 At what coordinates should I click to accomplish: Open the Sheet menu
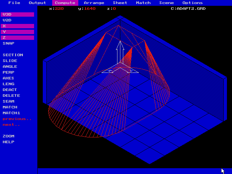pos(120,3)
